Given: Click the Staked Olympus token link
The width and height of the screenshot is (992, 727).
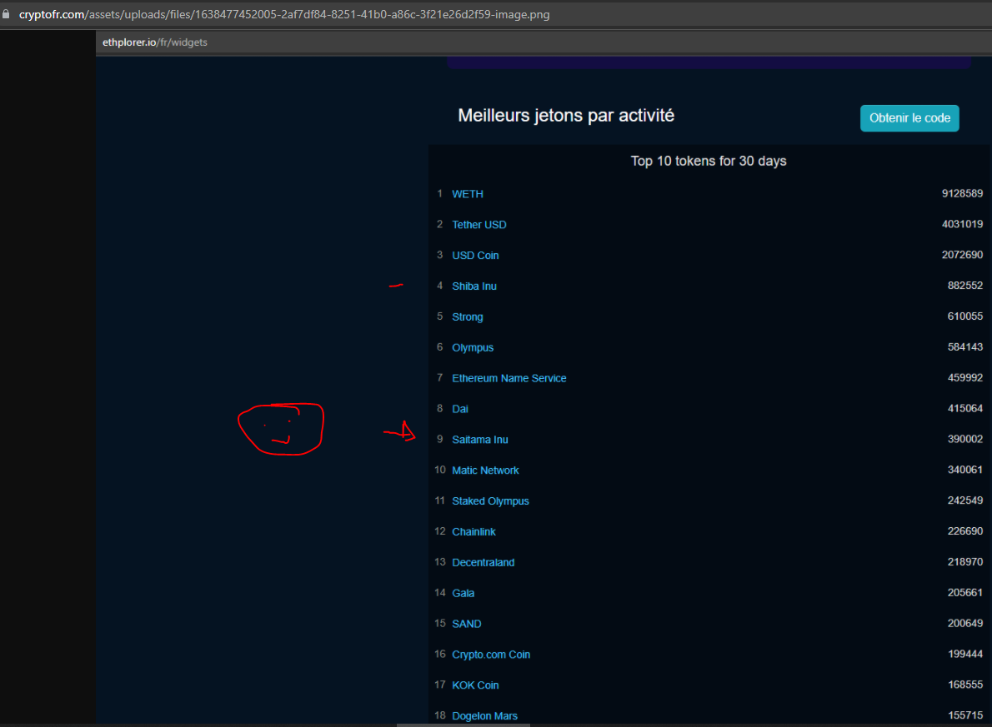Looking at the screenshot, I should (x=490, y=501).
